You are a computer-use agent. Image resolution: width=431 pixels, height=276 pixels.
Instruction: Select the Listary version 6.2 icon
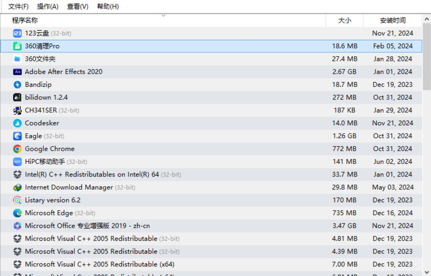tap(17, 200)
